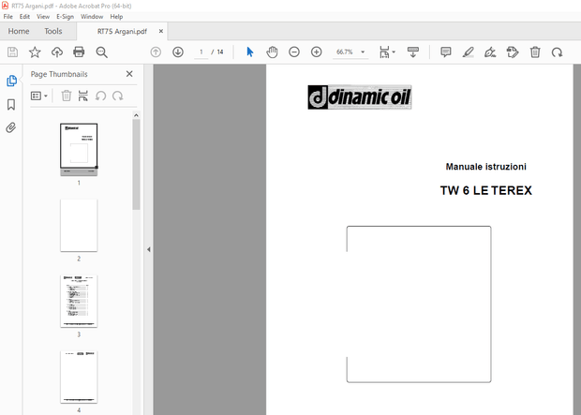Add the file to starred with star icon
This screenshot has width=581, height=415.
tap(35, 52)
